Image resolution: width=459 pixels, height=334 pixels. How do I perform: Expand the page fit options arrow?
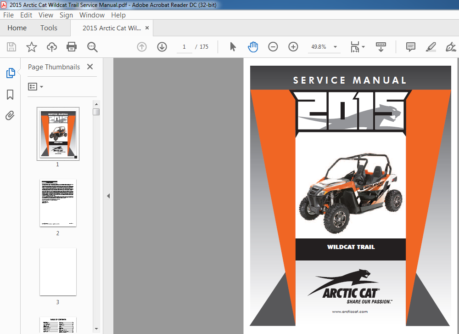pos(363,47)
